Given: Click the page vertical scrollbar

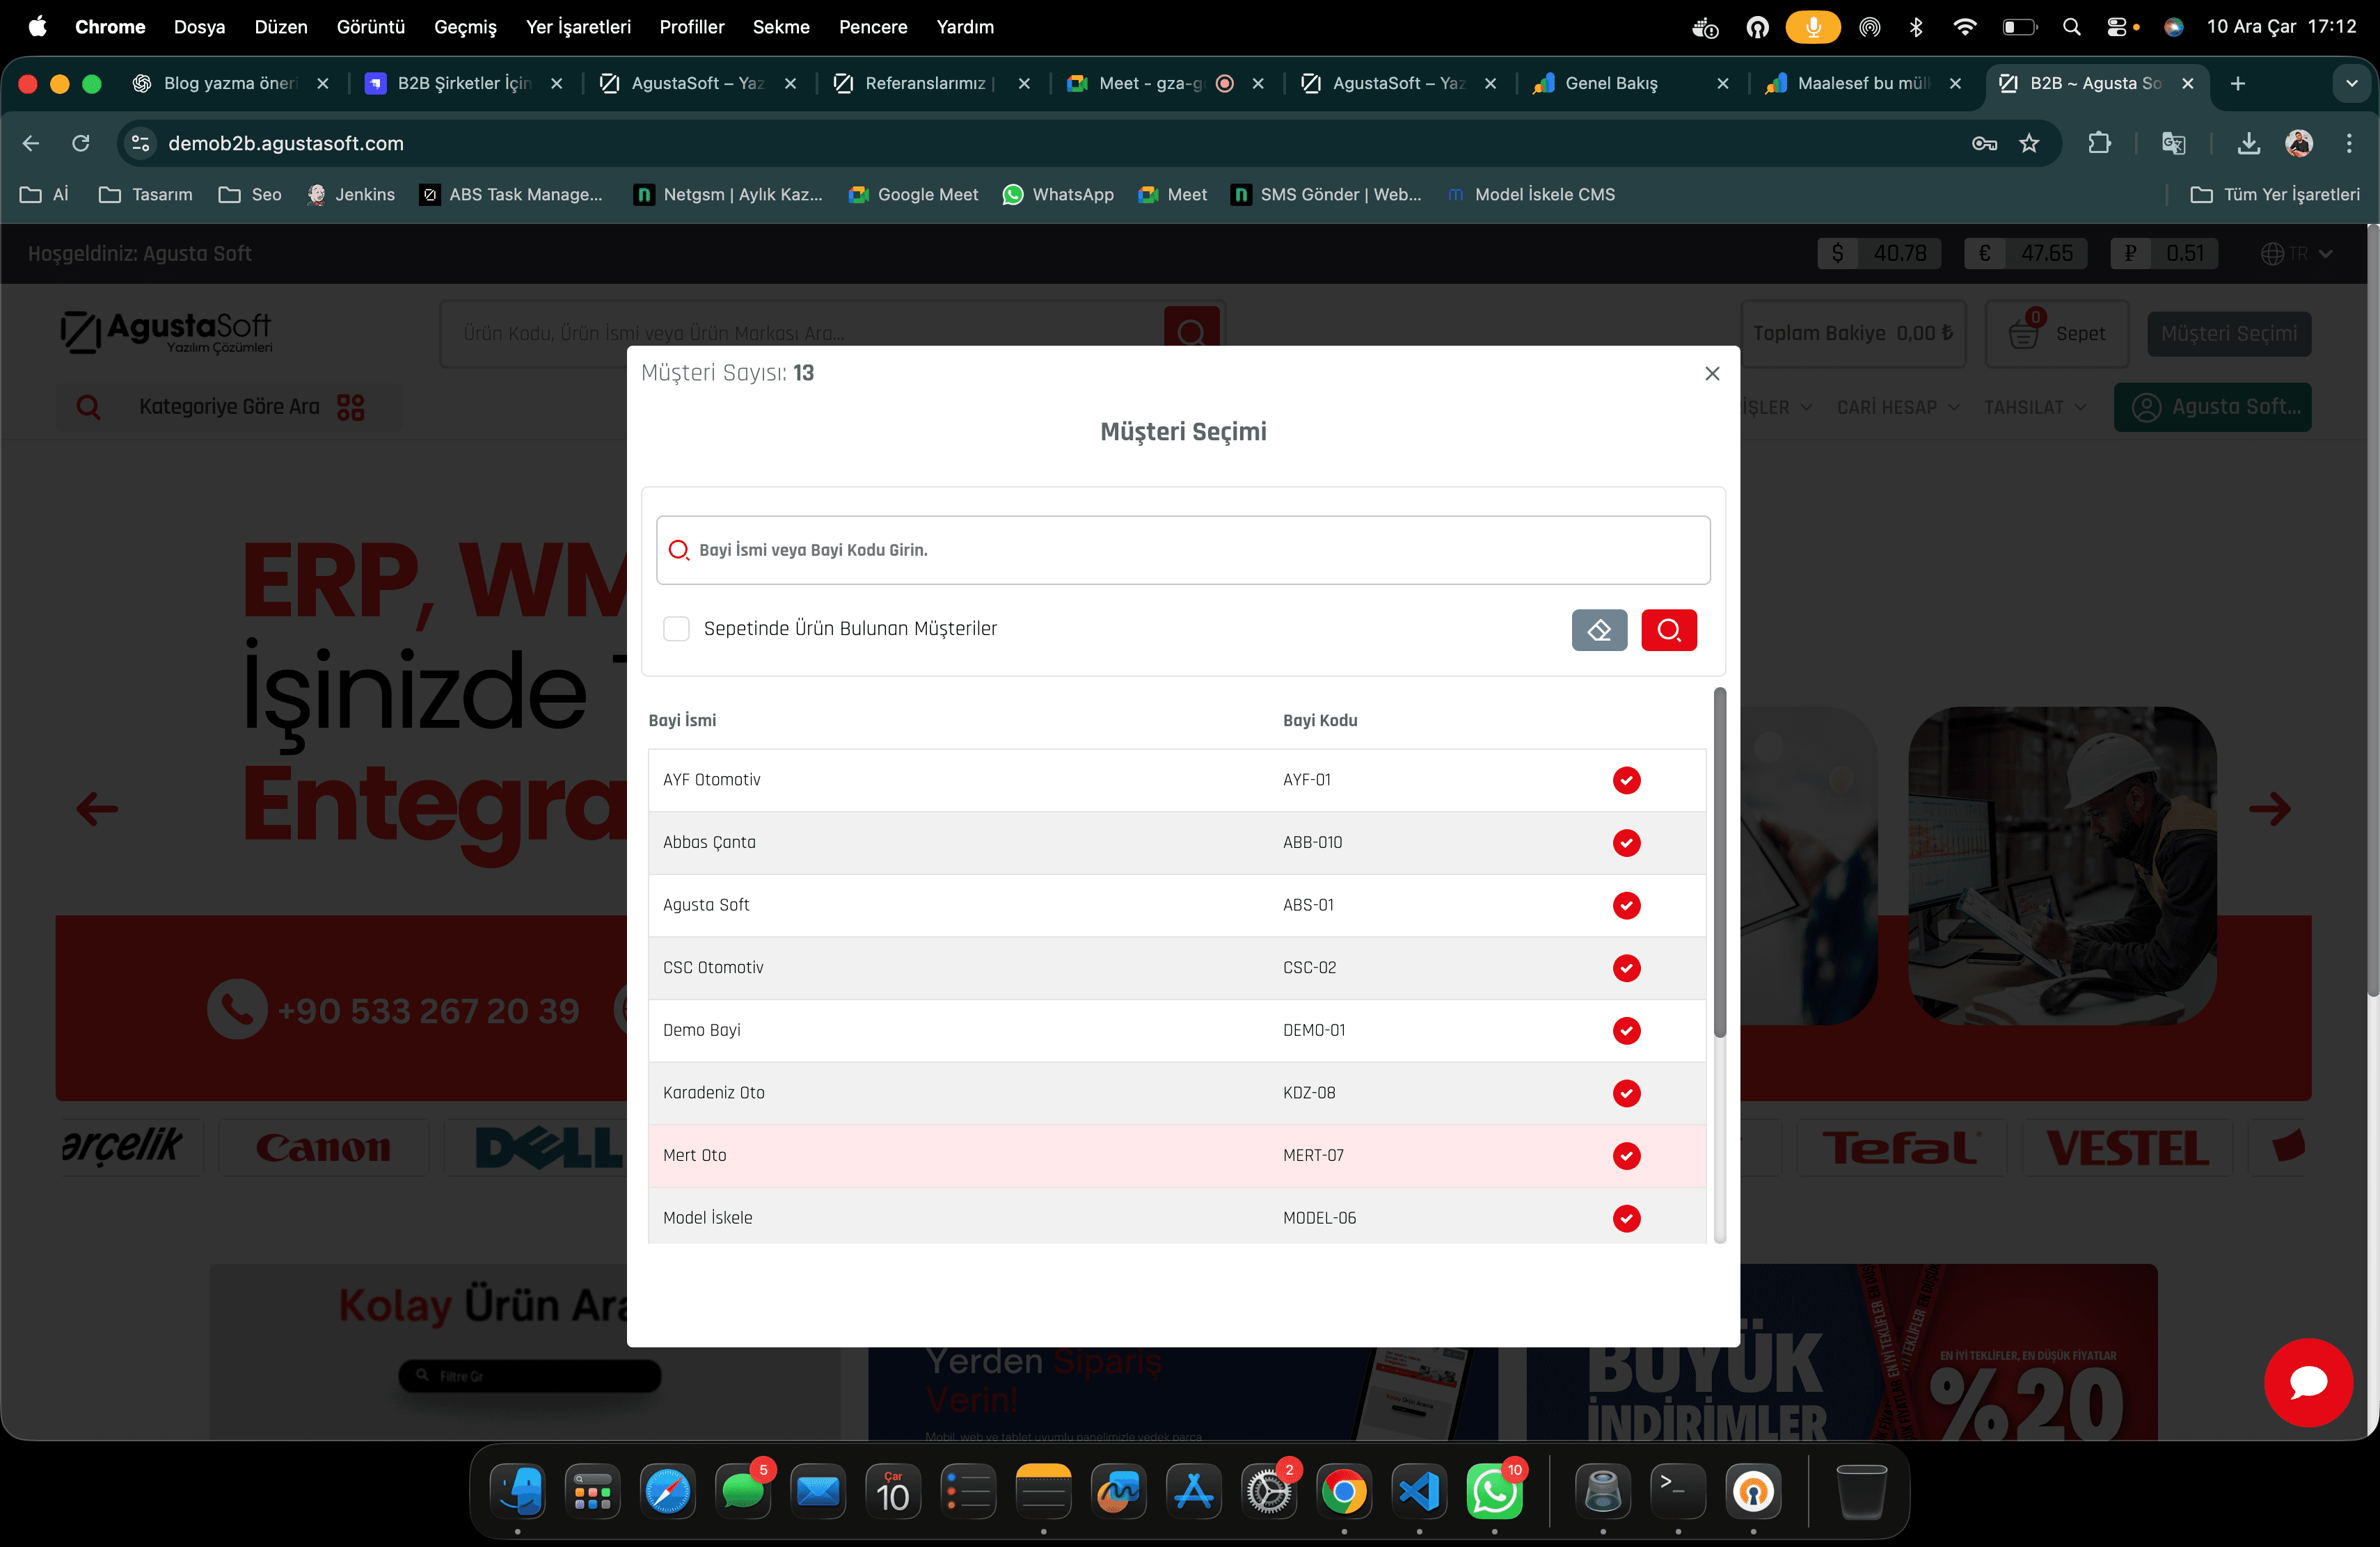Looking at the screenshot, I should (2372, 611).
